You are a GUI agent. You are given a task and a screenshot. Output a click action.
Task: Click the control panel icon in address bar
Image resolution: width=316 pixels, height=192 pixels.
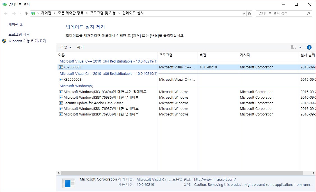pos(33,13)
